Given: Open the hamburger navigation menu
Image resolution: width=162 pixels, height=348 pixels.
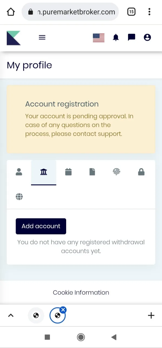Looking at the screenshot, I should (42, 38).
